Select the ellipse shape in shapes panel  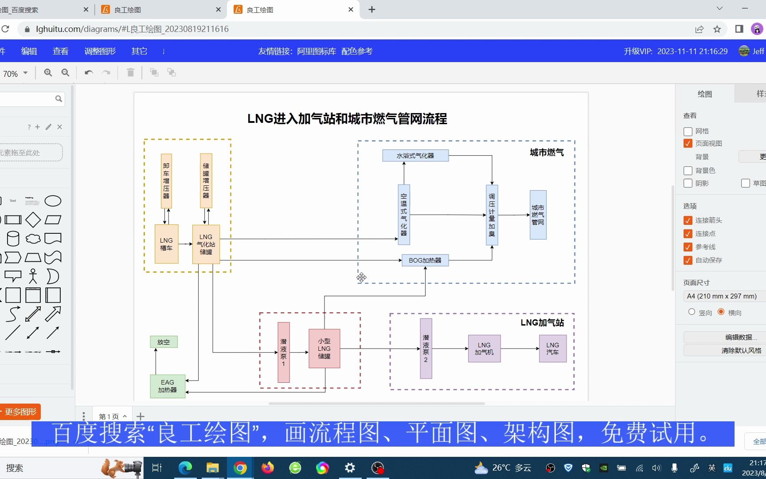click(53, 201)
